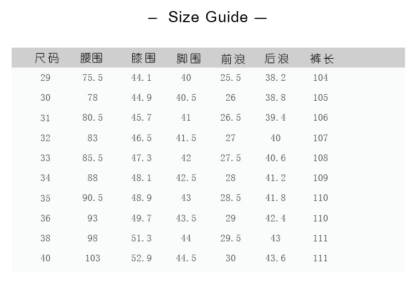Click the 裤长 column header
Viewport: 415px width, 284px height.
tap(322, 58)
